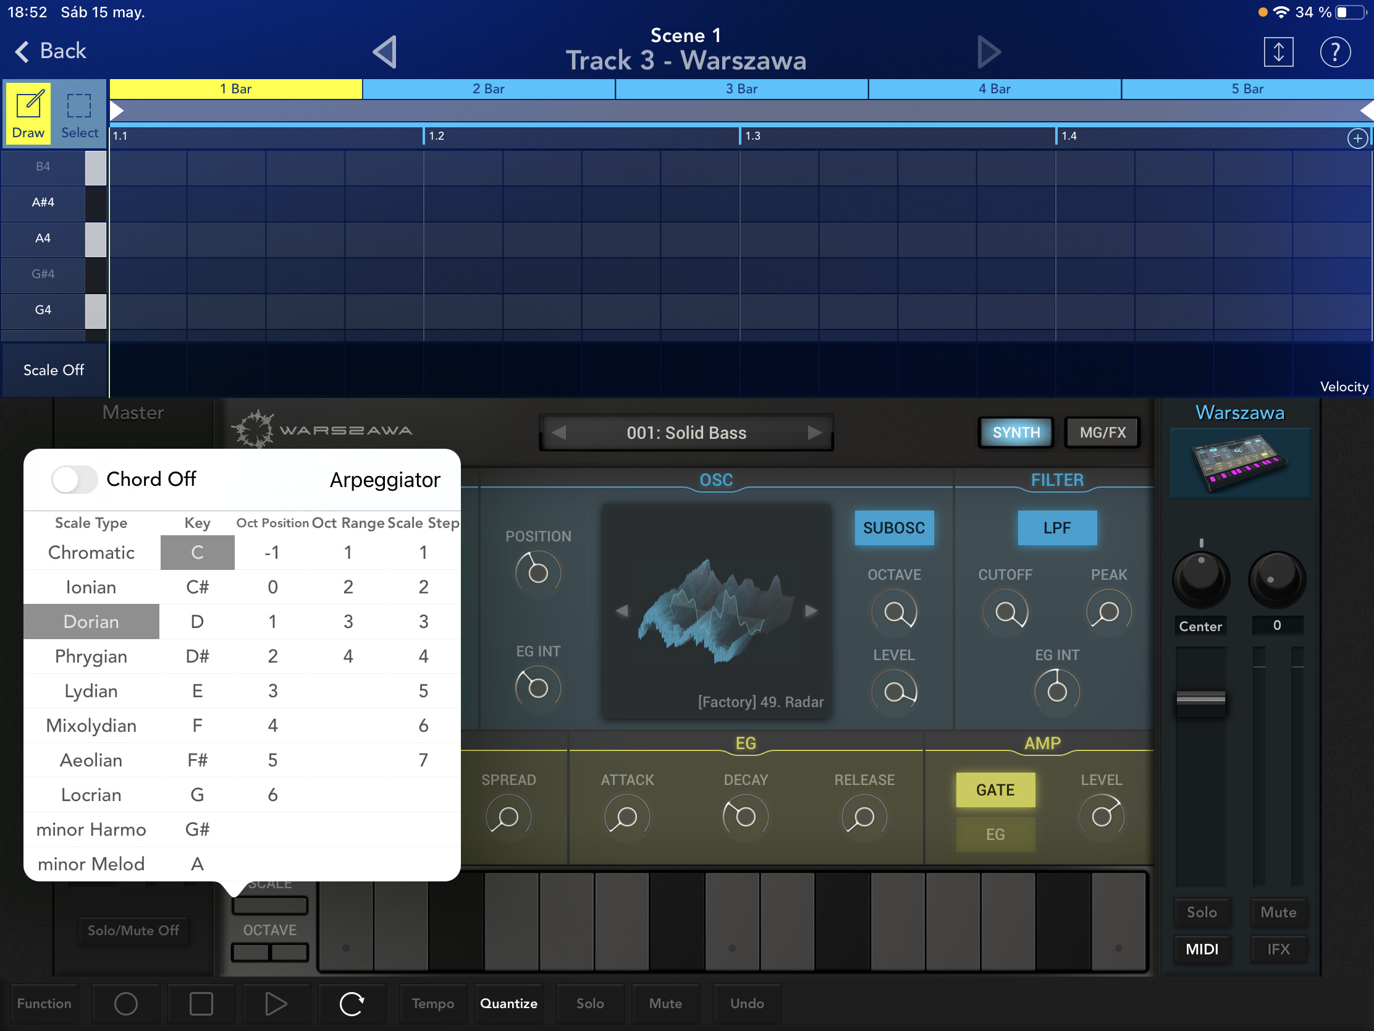Enable the AMP GATE mode
Viewport: 1374px width, 1031px height.
point(995,790)
